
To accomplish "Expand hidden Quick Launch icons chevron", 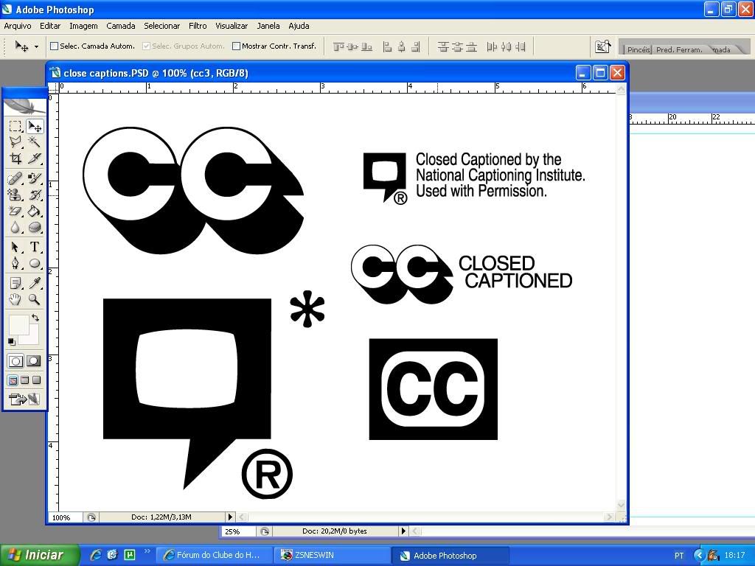I will click(147, 551).
